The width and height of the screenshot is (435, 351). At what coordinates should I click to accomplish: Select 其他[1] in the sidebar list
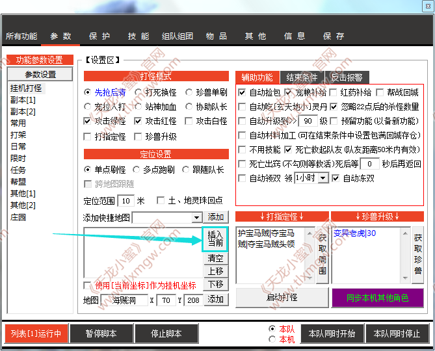(23, 194)
